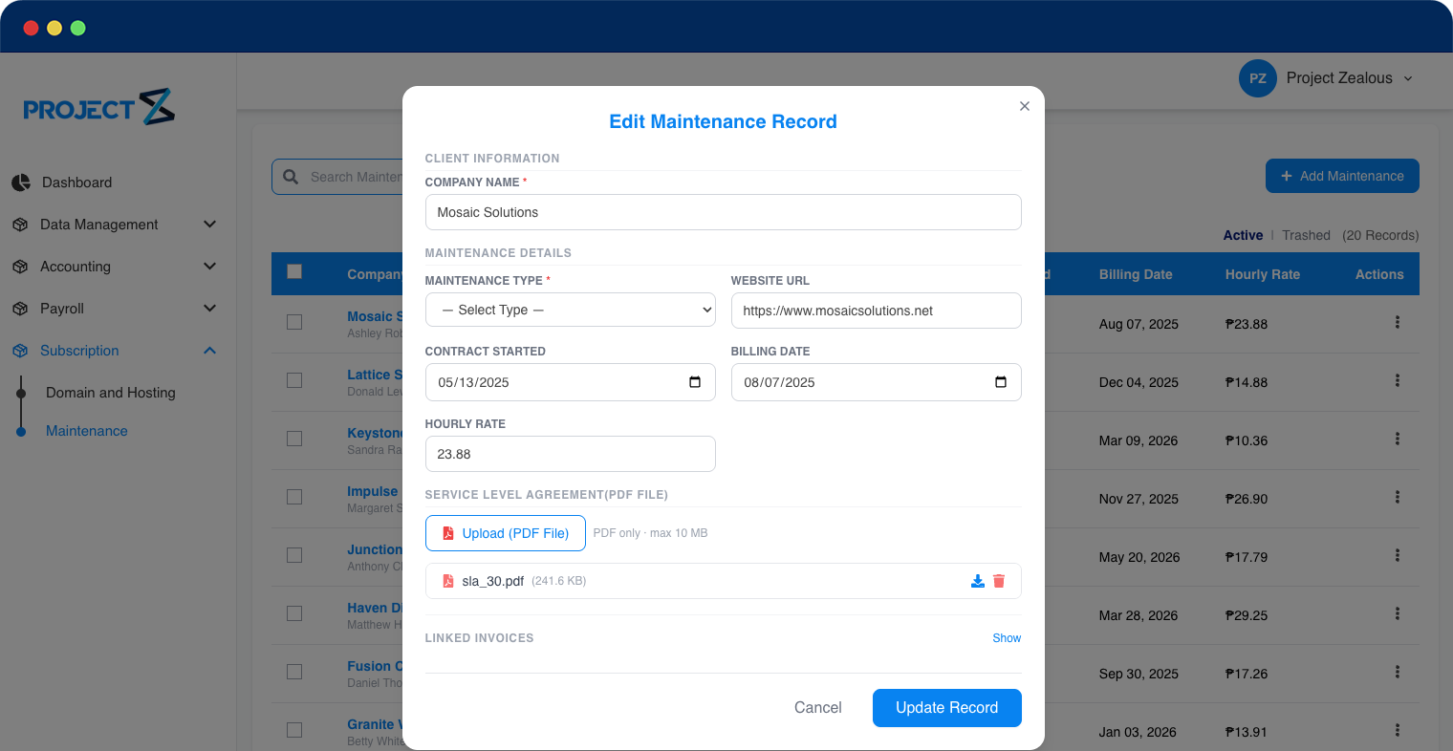Open actions menu for Mar 09, 2026 row
The width and height of the screenshot is (1453, 751).
click(1397, 439)
